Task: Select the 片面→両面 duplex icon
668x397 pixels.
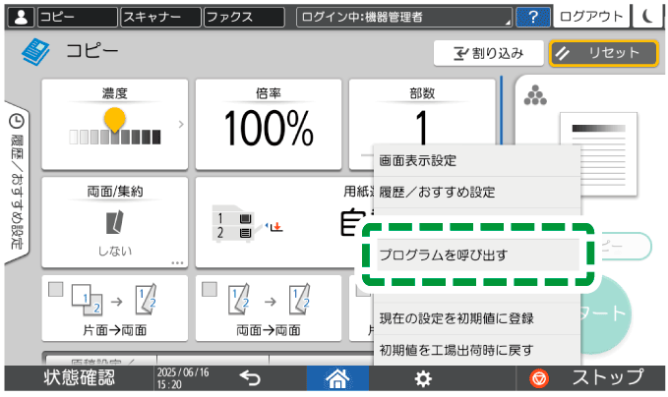Action: (x=114, y=300)
